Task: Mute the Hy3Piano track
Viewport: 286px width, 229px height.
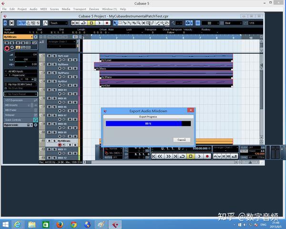Action: [x=49, y=73]
